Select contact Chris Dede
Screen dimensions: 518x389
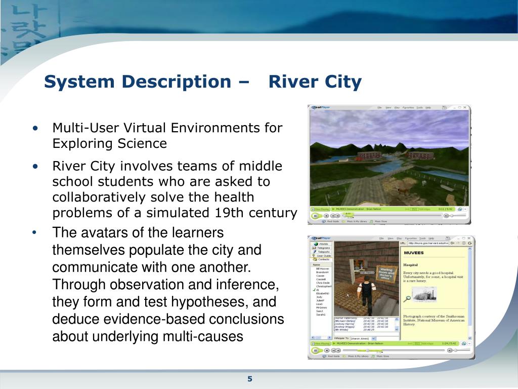click(x=322, y=283)
